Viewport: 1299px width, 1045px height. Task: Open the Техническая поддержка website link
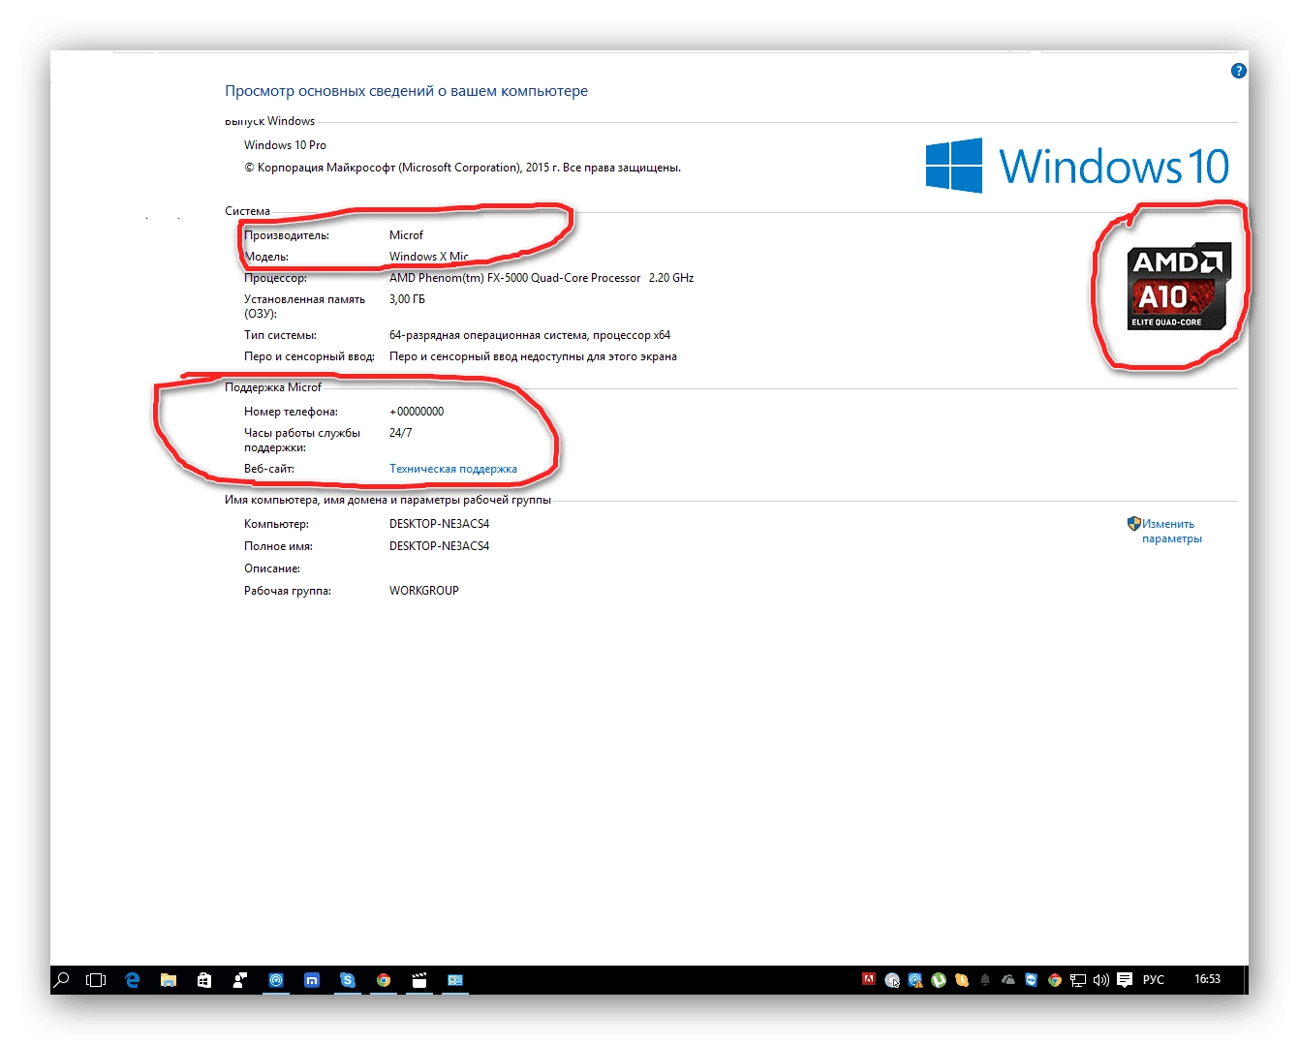tap(453, 469)
